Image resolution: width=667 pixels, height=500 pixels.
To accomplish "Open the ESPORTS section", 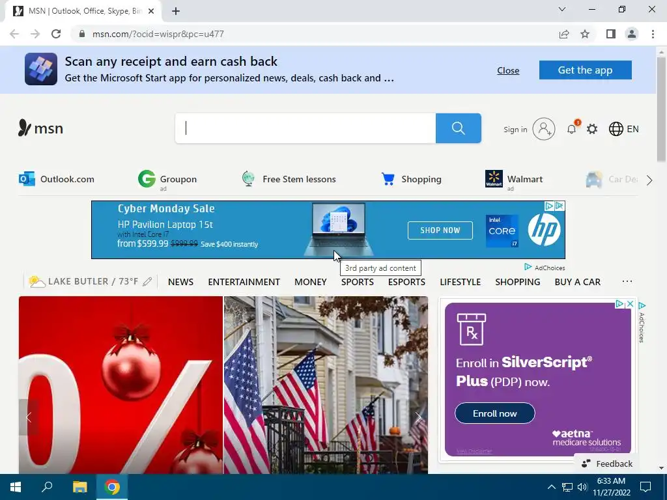I will tap(406, 282).
